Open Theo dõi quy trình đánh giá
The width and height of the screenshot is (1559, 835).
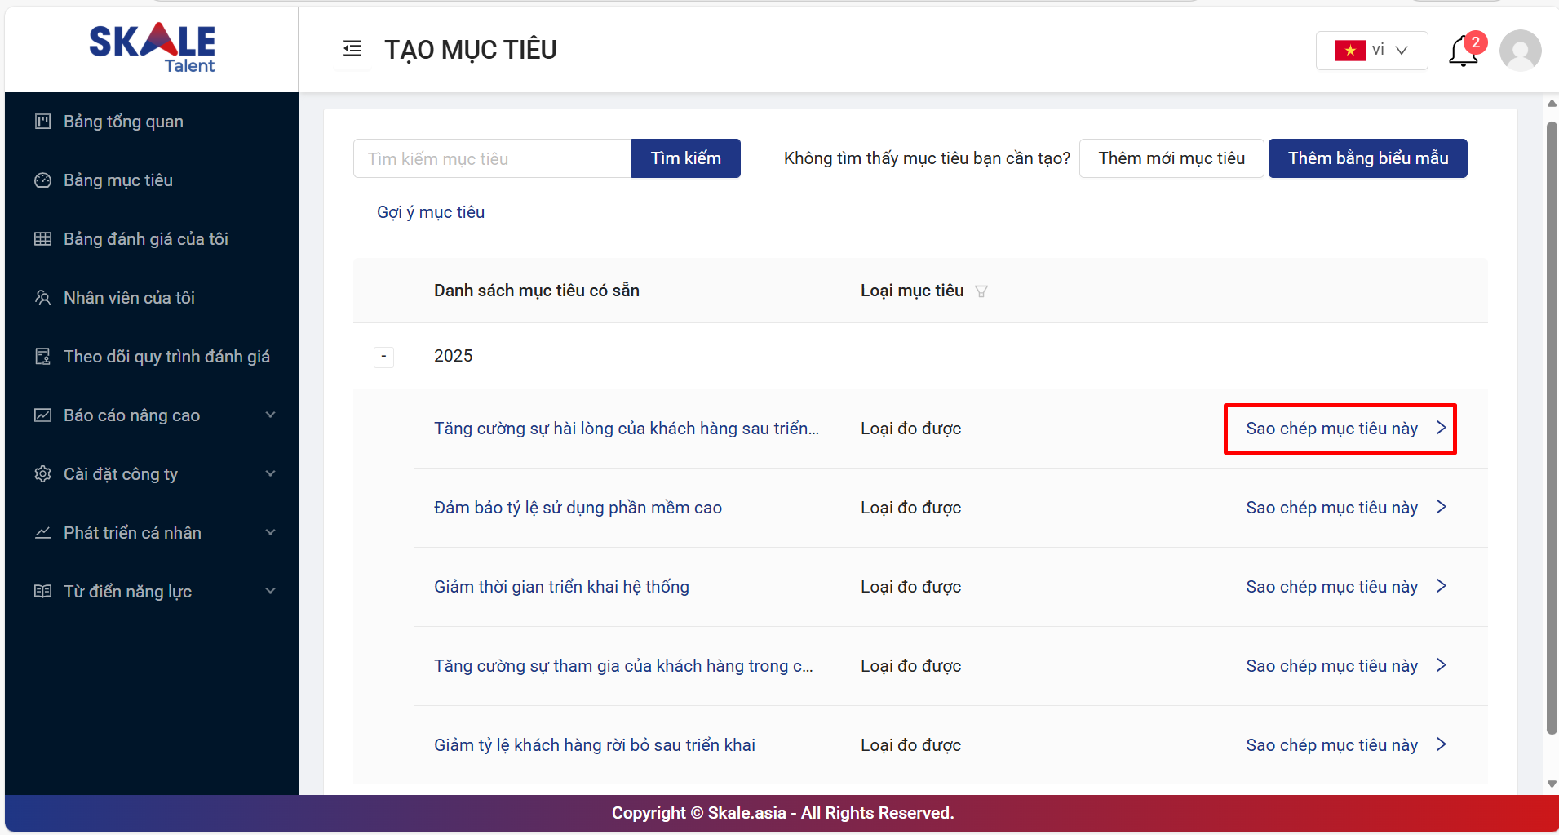(166, 357)
